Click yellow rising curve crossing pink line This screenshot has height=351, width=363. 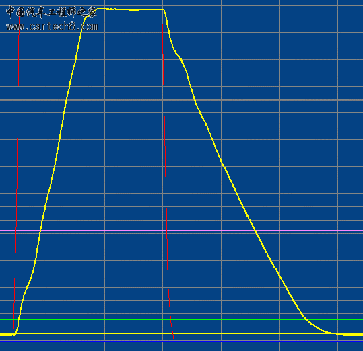(40, 230)
